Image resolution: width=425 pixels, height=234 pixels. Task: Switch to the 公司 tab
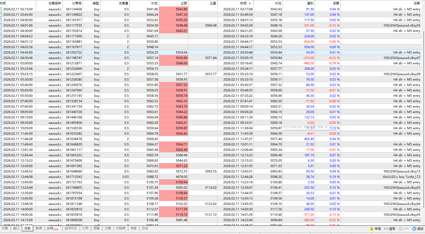tap(85, 228)
